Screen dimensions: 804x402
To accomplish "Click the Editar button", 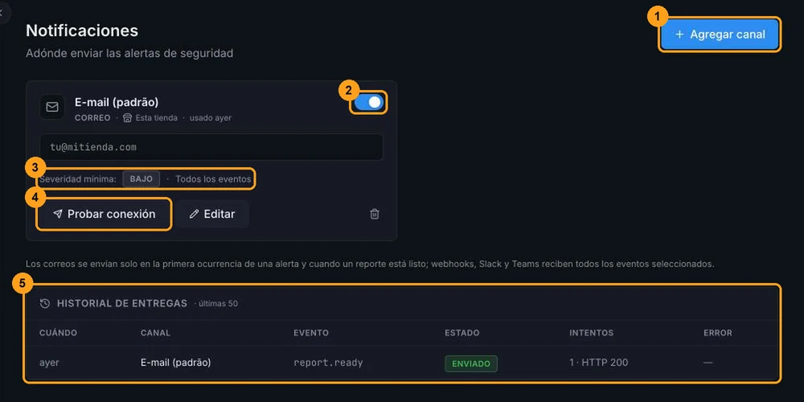I will [x=211, y=214].
